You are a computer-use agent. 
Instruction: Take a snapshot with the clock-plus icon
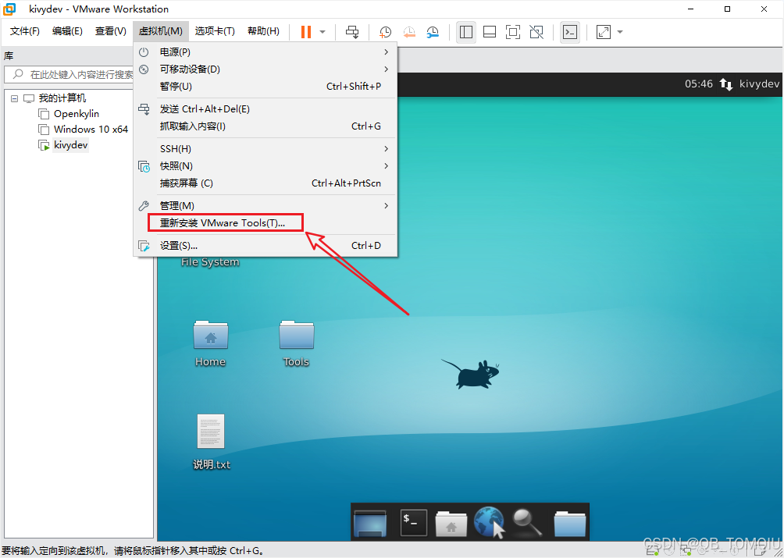point(385,32)
